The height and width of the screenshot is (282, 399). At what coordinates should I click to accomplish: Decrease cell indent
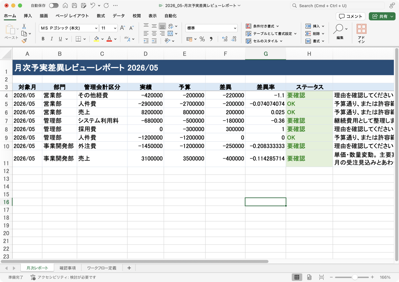tap(146, 41)
